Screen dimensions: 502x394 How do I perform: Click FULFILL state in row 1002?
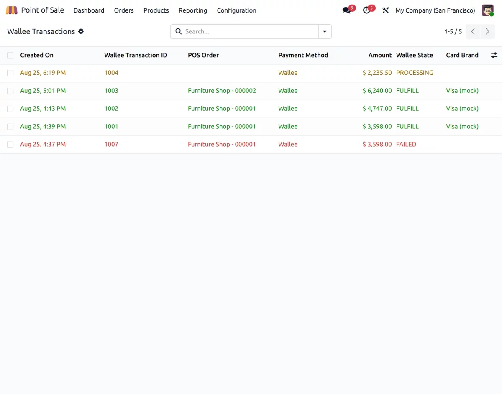pyautogui.click(x=407, y=109)
